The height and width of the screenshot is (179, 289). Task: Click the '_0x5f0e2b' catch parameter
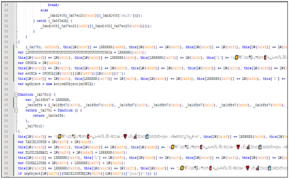click(x=59, y=21)
